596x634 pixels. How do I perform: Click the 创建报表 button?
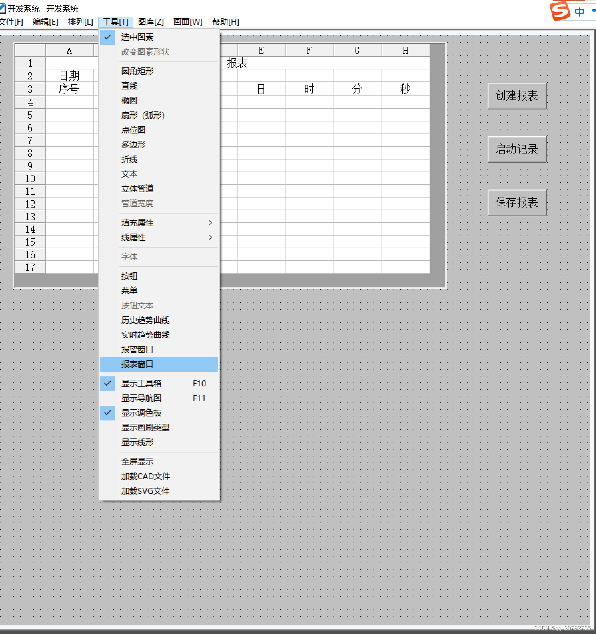pyautogui.click(x=517, y=96)
